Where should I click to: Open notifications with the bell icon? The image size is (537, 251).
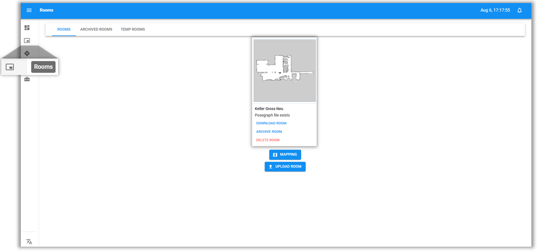[x=519, y=10]
